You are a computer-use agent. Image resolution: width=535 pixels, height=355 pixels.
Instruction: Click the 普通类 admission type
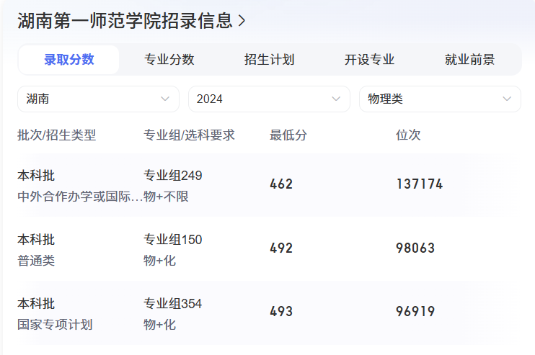click(36, 261)
